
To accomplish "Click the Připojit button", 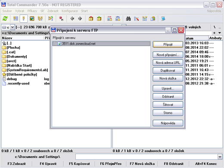I will [168, 44].
